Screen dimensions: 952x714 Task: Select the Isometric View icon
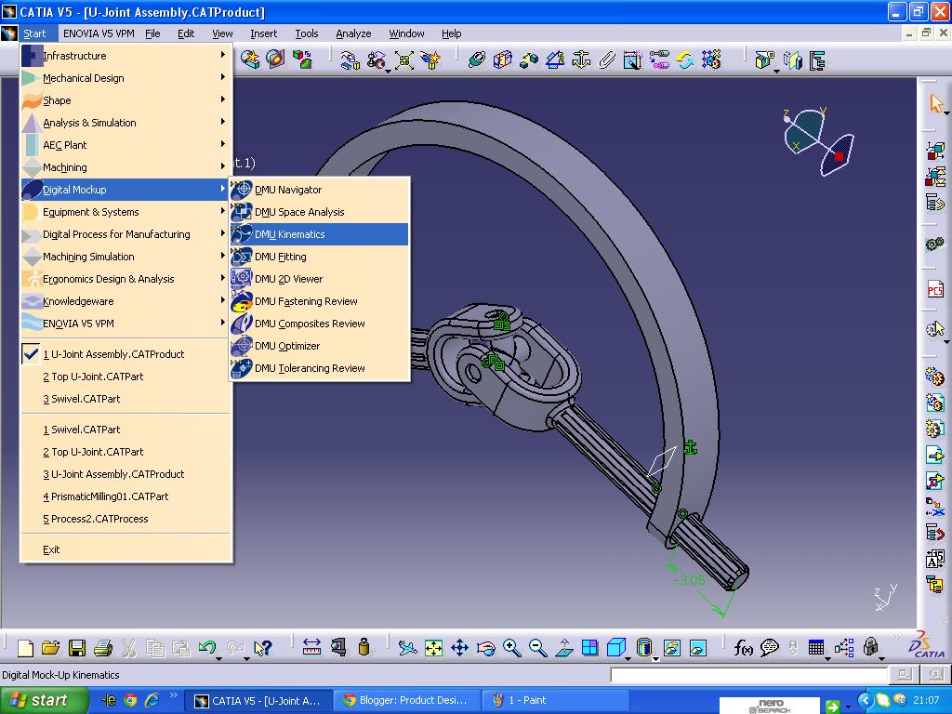point(615,646)
